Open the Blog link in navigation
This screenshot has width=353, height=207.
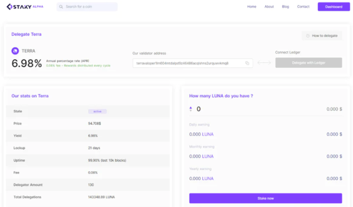click(x=285, y=7)
